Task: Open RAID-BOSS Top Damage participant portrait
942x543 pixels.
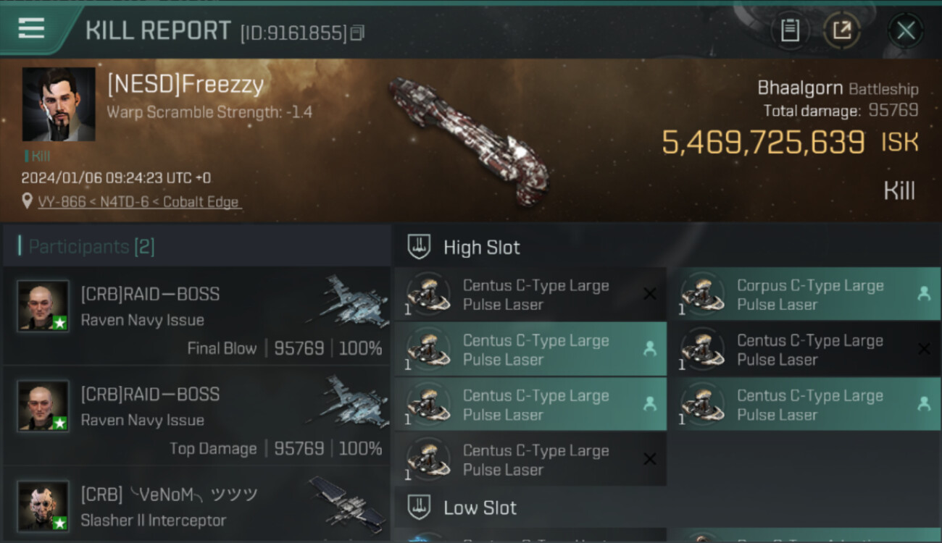Action: 43,406
